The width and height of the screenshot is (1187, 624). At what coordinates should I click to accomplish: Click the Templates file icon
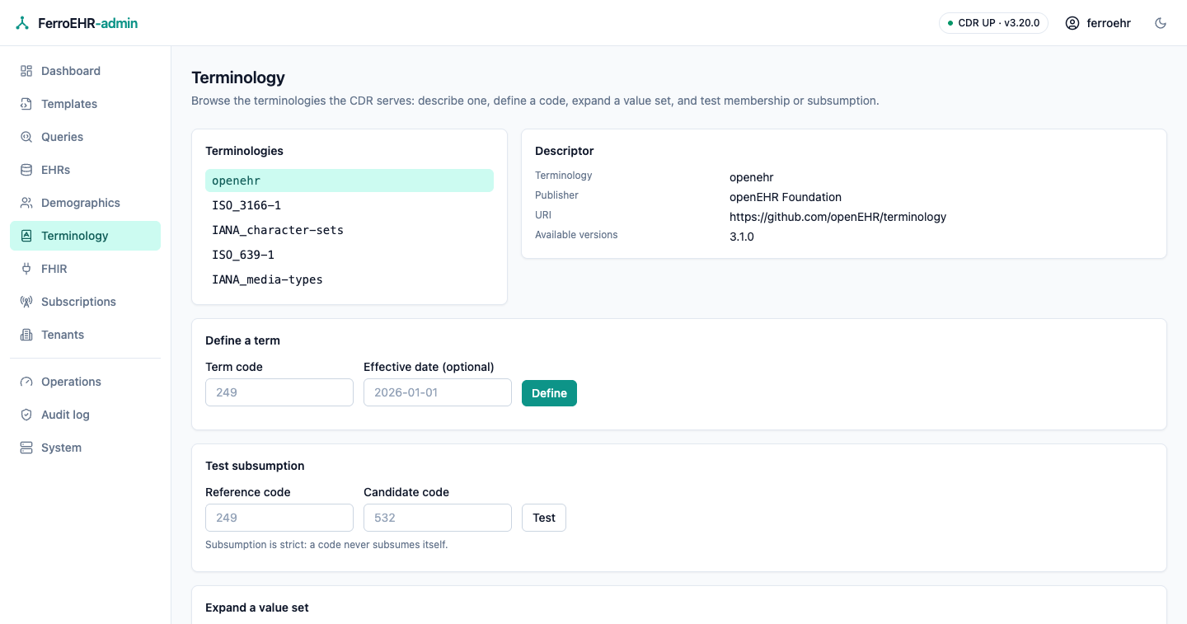coord(26,104)
